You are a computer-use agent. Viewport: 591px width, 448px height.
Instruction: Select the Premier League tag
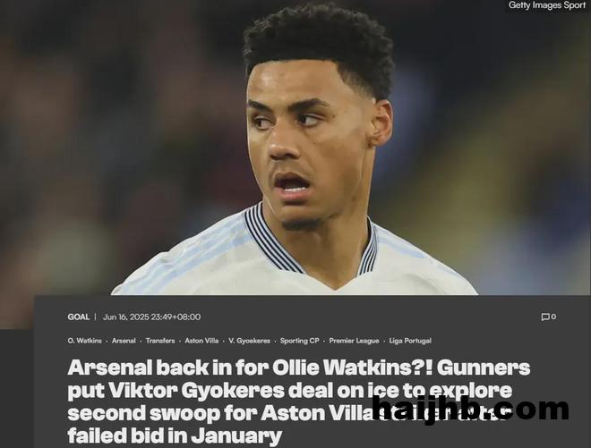(354, 341)
